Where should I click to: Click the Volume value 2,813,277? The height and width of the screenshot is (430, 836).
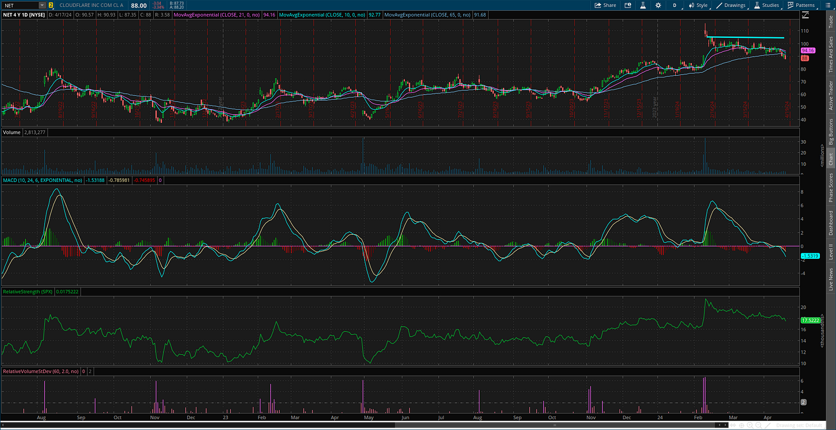click(34, 132)
